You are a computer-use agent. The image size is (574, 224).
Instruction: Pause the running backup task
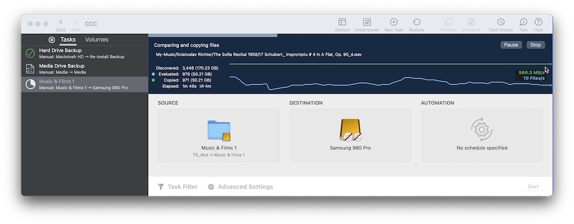click(511, 45)
